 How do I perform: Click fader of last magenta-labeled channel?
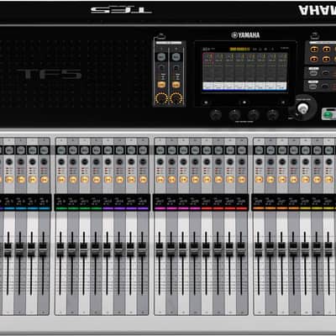tap(194, 249)
